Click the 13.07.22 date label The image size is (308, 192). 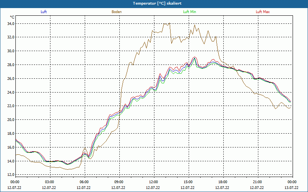click(291, 187)
